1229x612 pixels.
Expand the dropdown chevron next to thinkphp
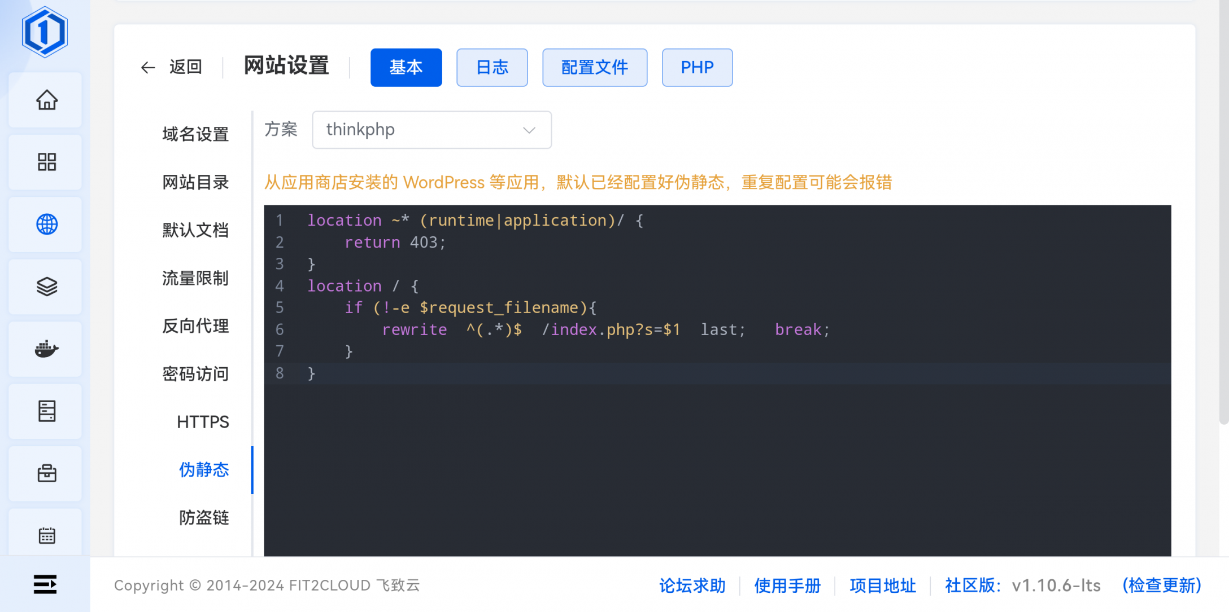(529, 130)
